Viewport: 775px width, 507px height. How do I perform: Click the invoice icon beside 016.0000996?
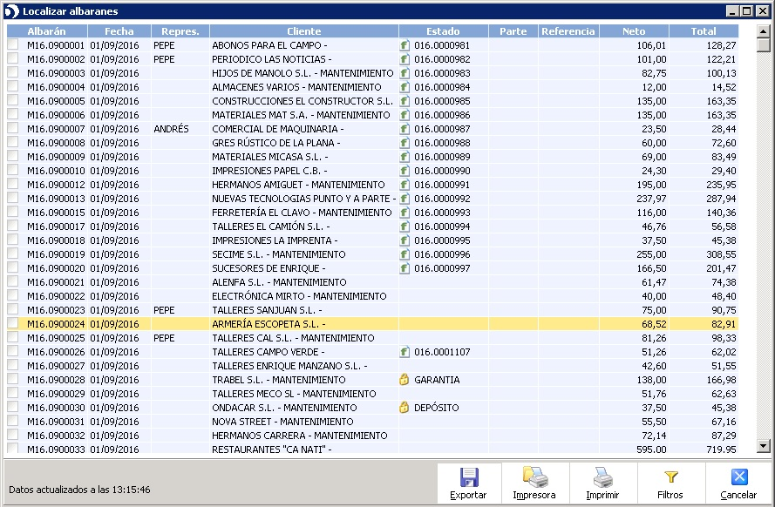(404, 254)
